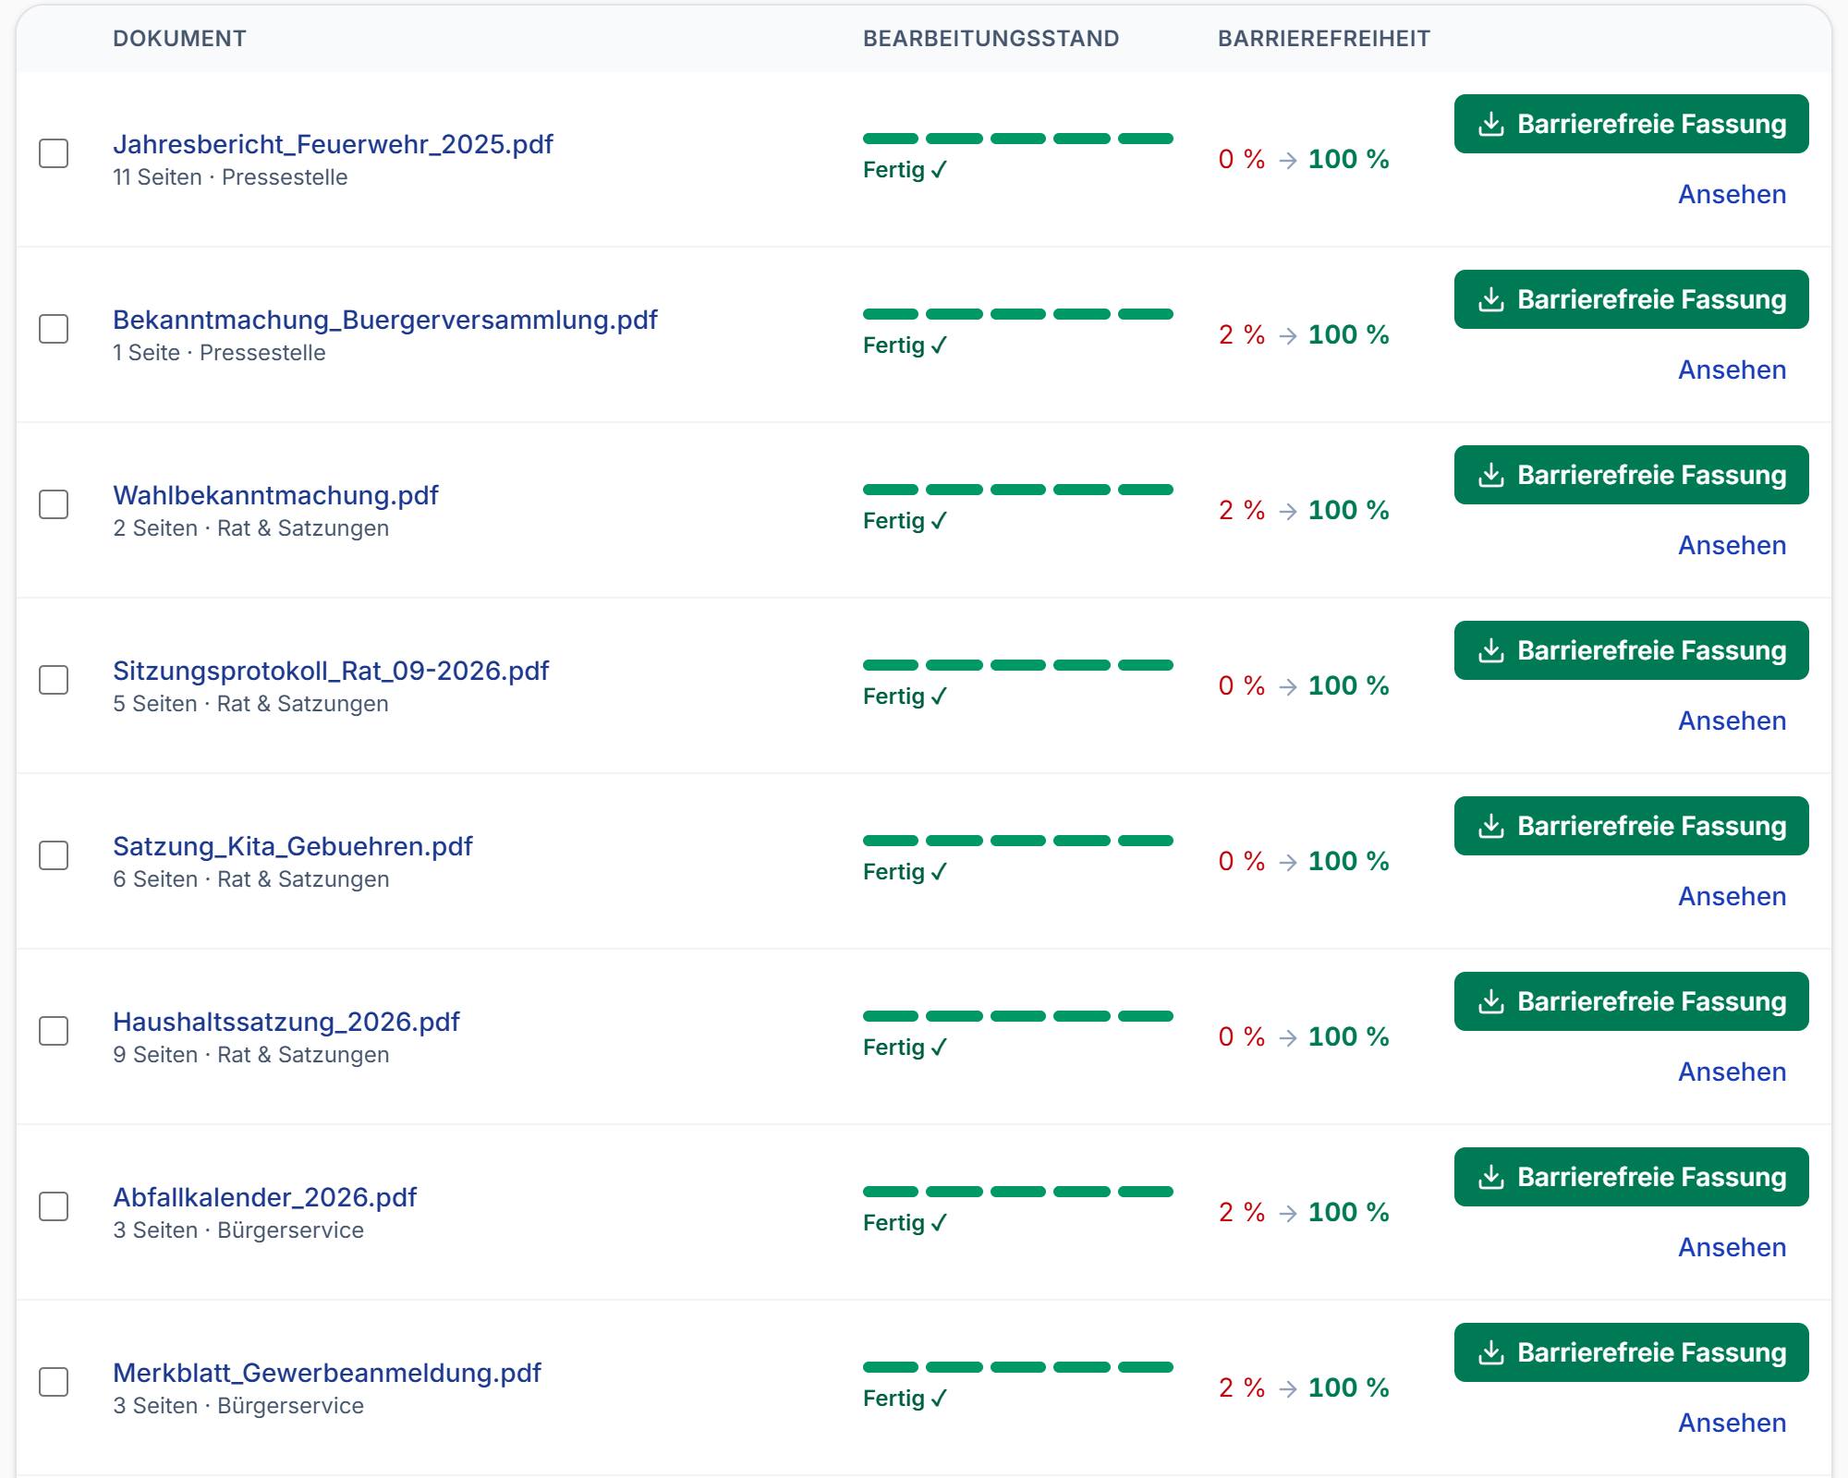Viewport: 1848px width, 1478px height.
Task: Tick the checkbox for Jahresbericht_Feuerwehr_2025.pdf
Action: click(54, 153)
